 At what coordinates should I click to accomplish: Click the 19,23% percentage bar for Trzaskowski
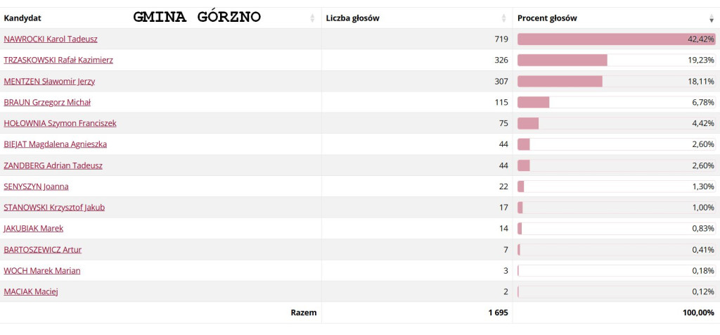[617, 61]
